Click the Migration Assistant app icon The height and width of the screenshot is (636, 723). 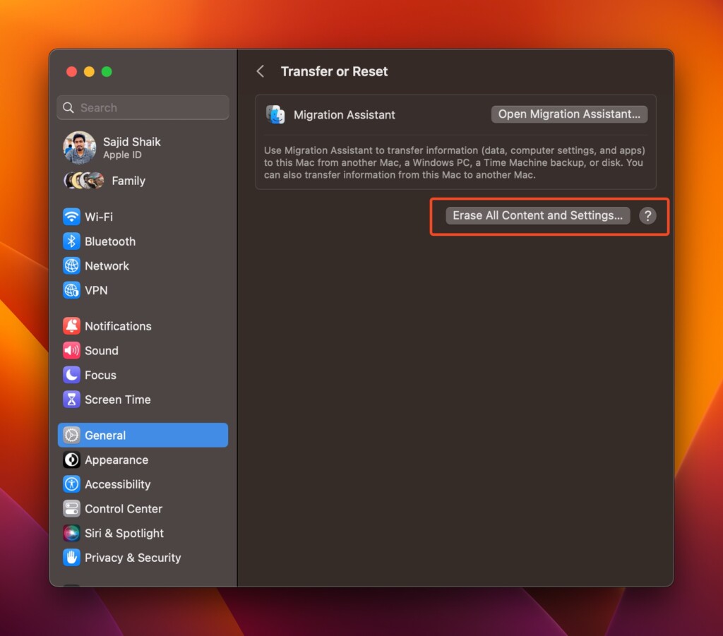tap(275, 114)
